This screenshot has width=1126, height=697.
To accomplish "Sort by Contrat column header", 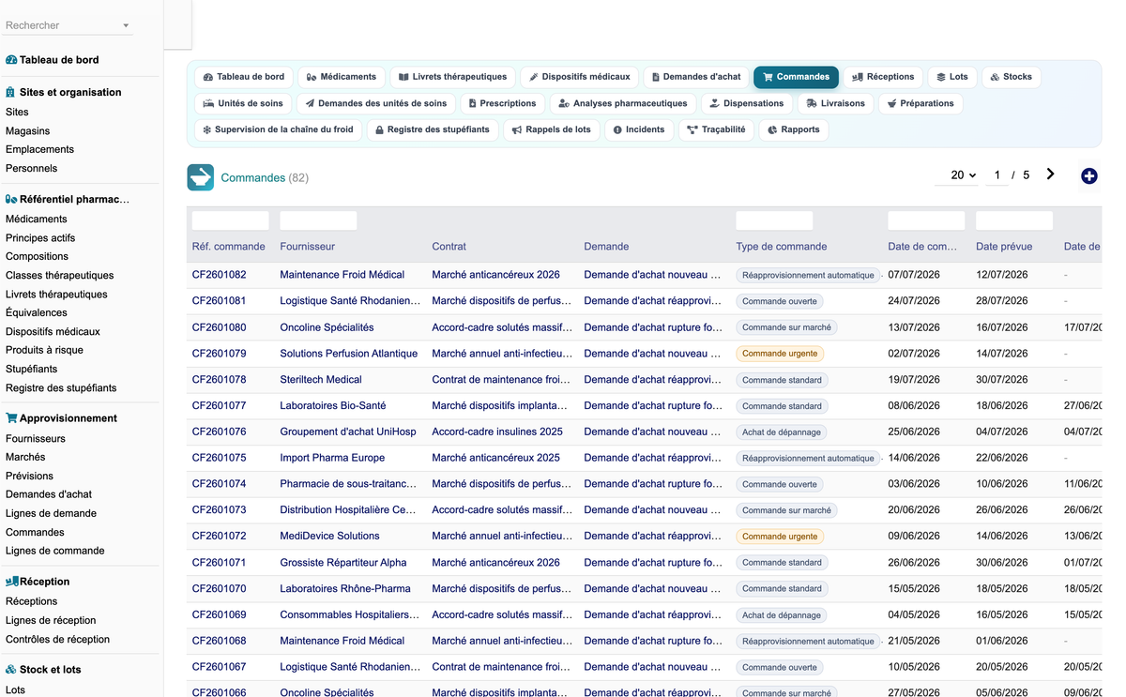I will pos(449,247).
